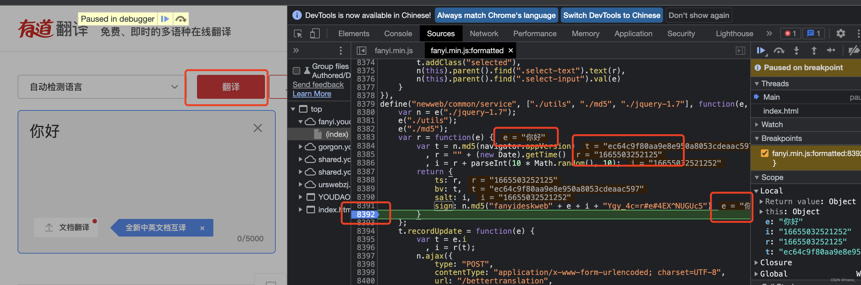Open the Application tab

tap(633, 33)
